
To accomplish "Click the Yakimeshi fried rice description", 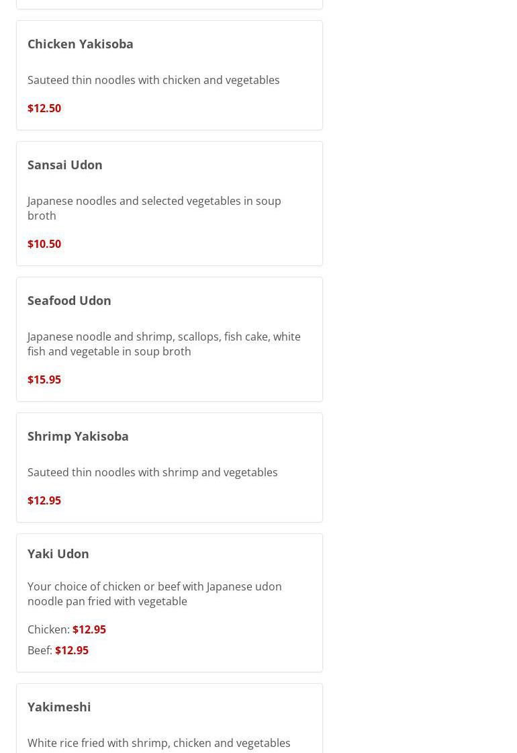I will [x=159, y=743].
